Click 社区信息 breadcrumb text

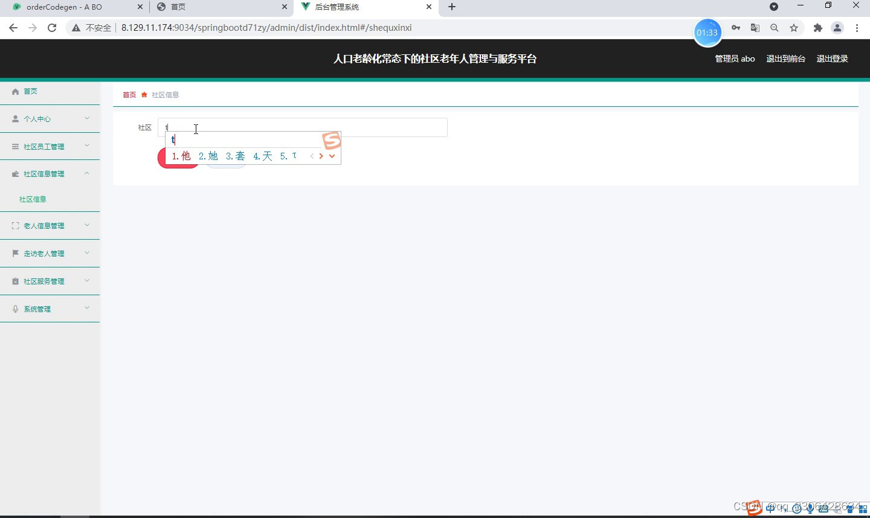pos(165,95)
